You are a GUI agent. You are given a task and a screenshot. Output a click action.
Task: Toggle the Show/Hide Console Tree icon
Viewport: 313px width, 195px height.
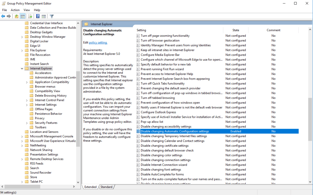[x=22, y=16]
